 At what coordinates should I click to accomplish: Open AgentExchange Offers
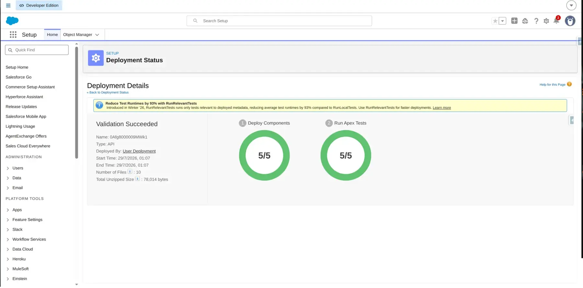click(26, 136)
